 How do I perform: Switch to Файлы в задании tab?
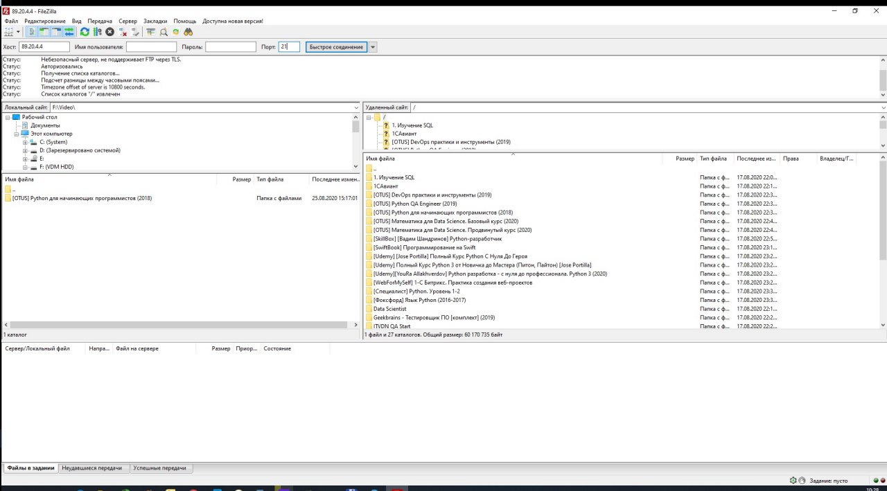pyautogui.click(x=30, y=468)
